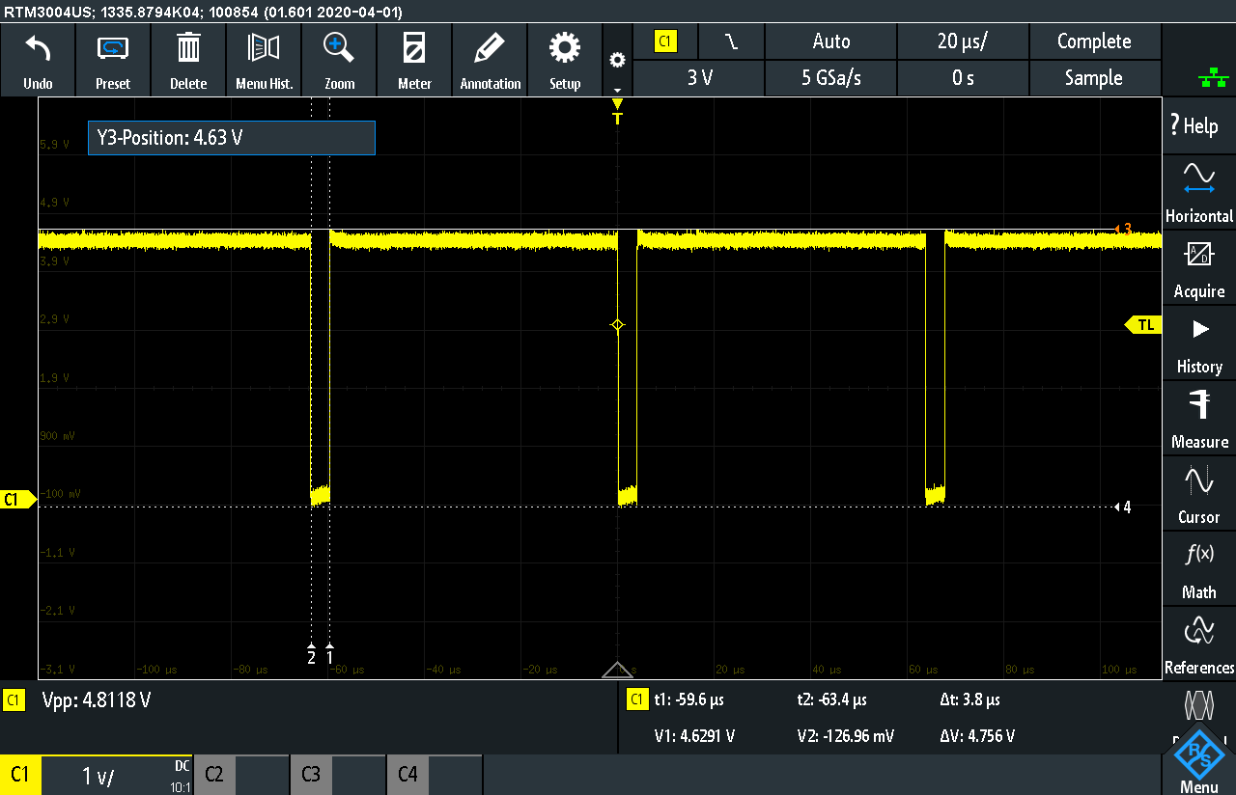The width and height of the screenshot is (1236, 795).
Task: Select the C1 ground level marker
Action: coord(16,499)
